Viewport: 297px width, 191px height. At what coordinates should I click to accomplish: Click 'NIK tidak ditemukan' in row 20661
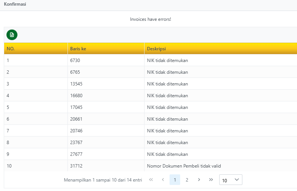tap(167, 119)
